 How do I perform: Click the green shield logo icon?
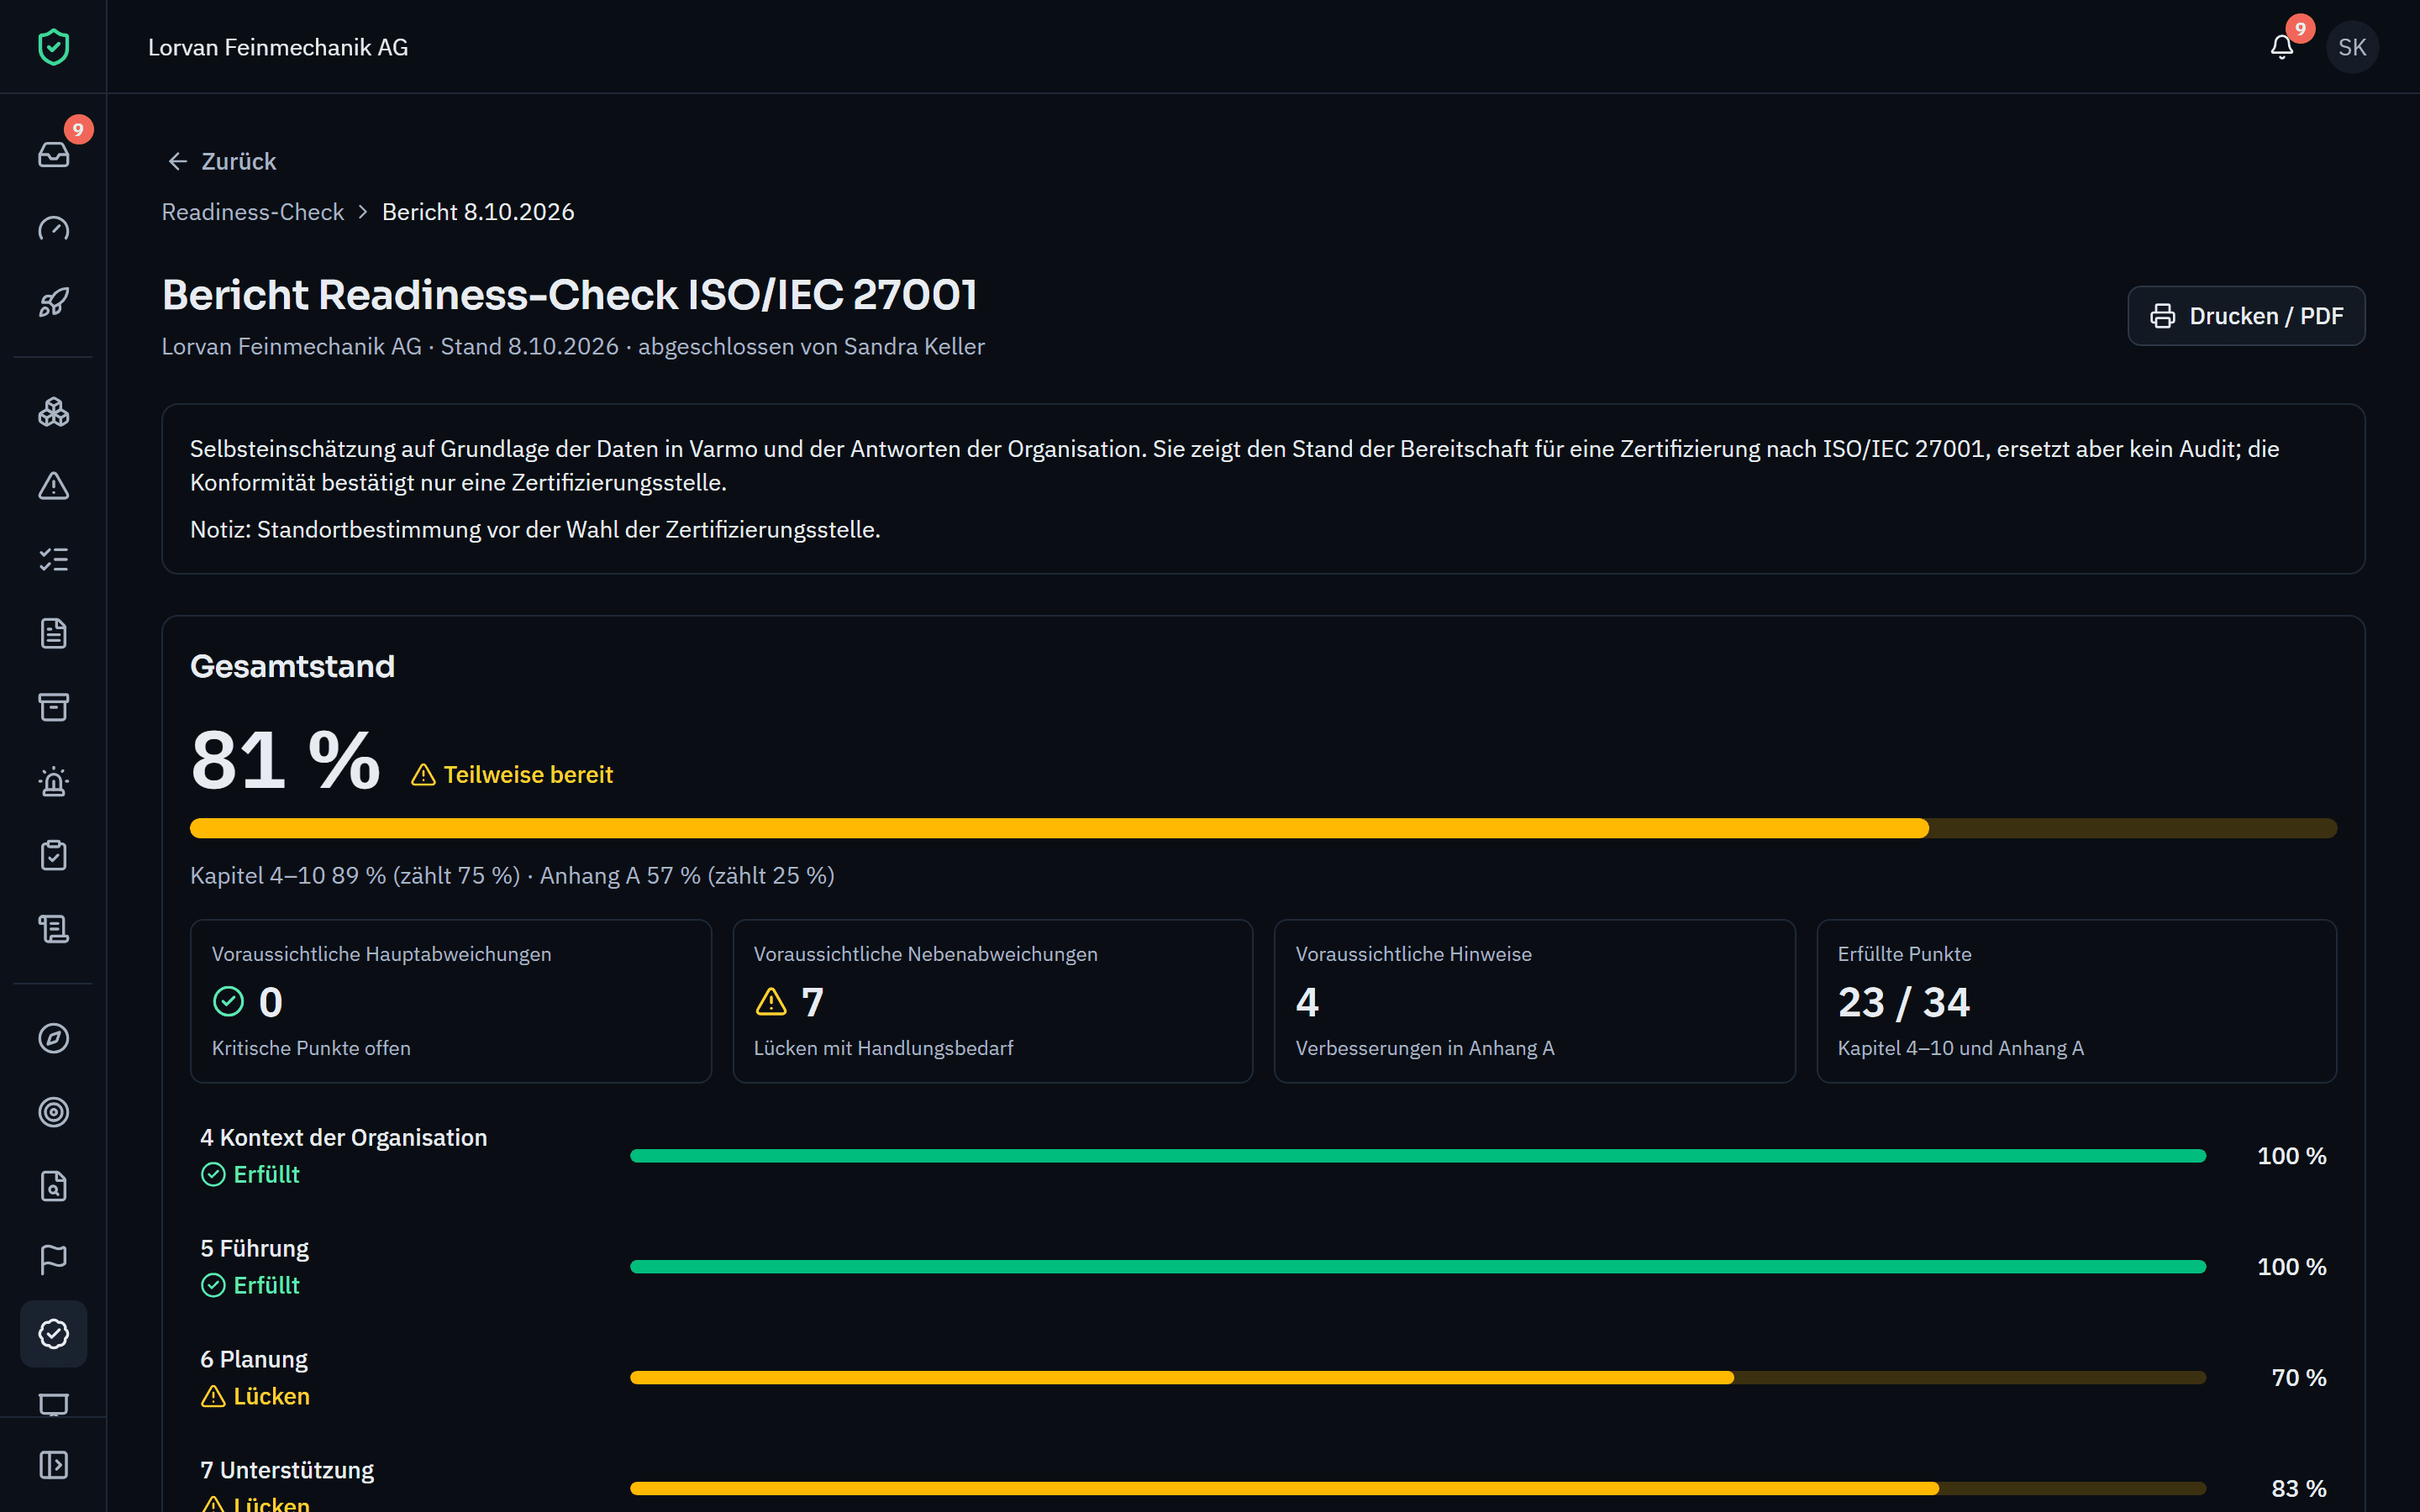53,47
